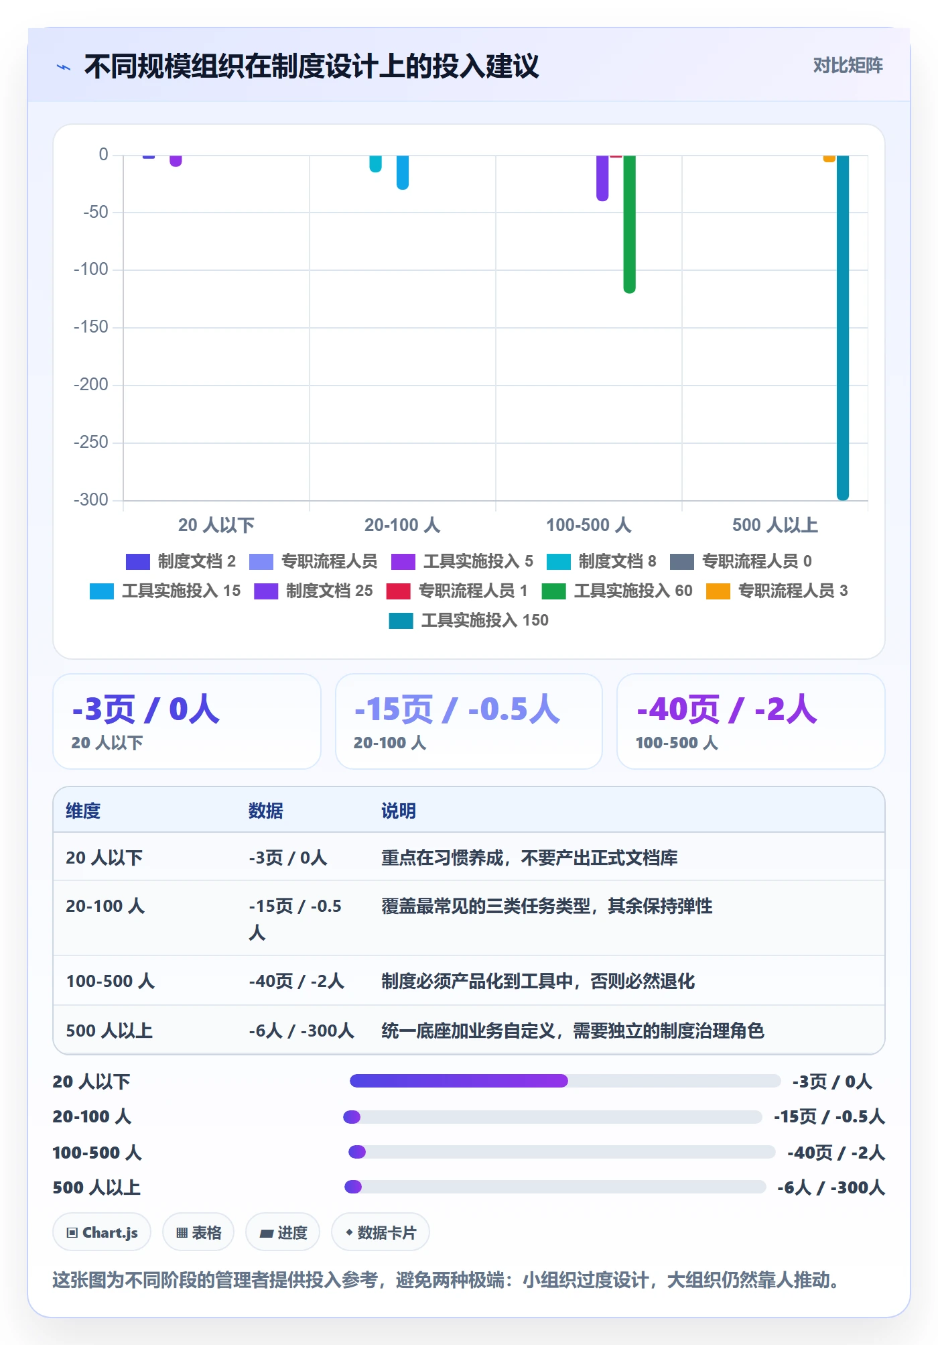The width and height of the screenshot is (938, 1345).
Task: Select the -3页 / 0人 data card
Action: click(x=187, y=721)
